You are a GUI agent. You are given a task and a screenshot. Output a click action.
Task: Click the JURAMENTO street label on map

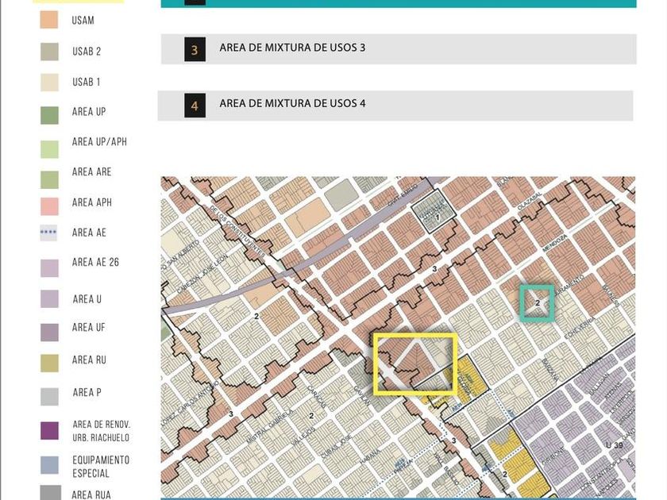tap(569, 285)
